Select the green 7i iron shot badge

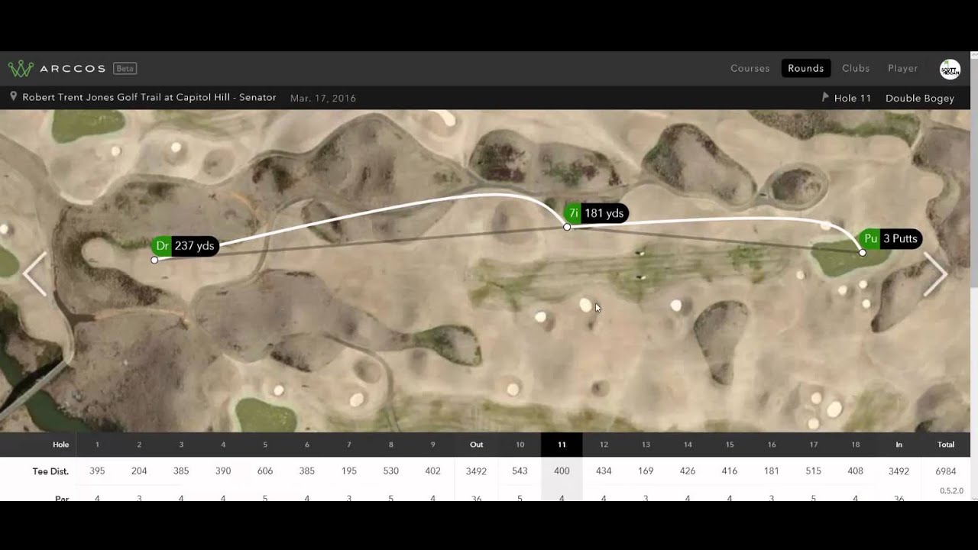pos(573,214)
